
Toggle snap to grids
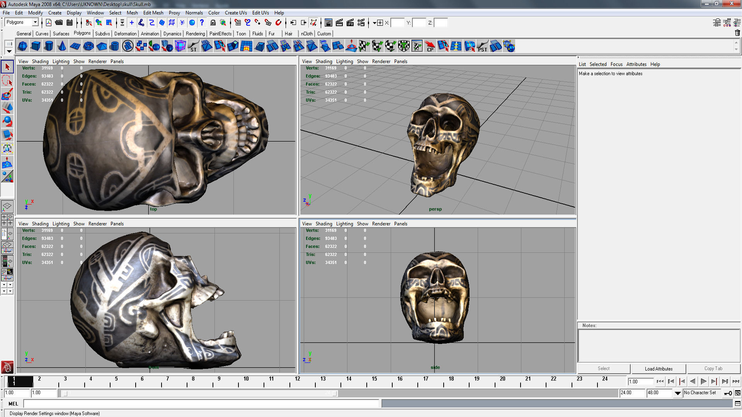[x=238, y=23]
